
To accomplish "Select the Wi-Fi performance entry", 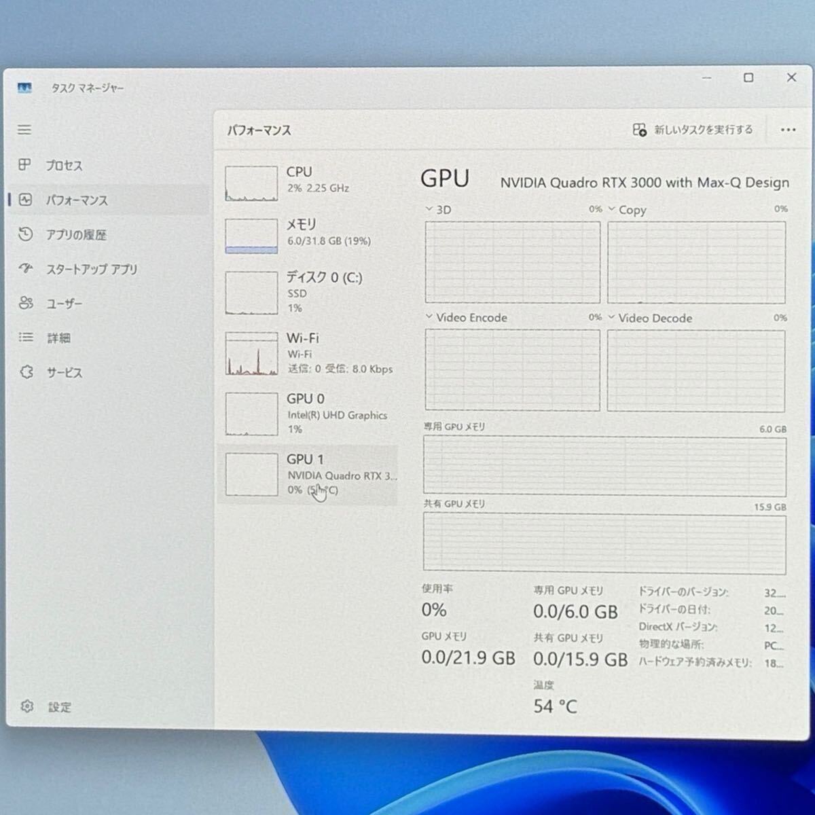I will point(309,353).
